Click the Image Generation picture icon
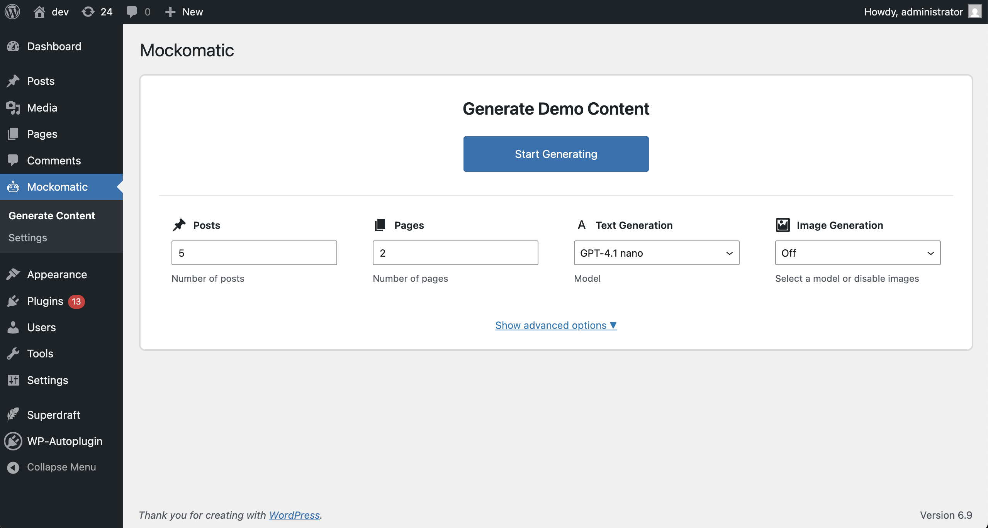Screen dimensions: 988x528 pyautogui.click(x=783, y=225)
